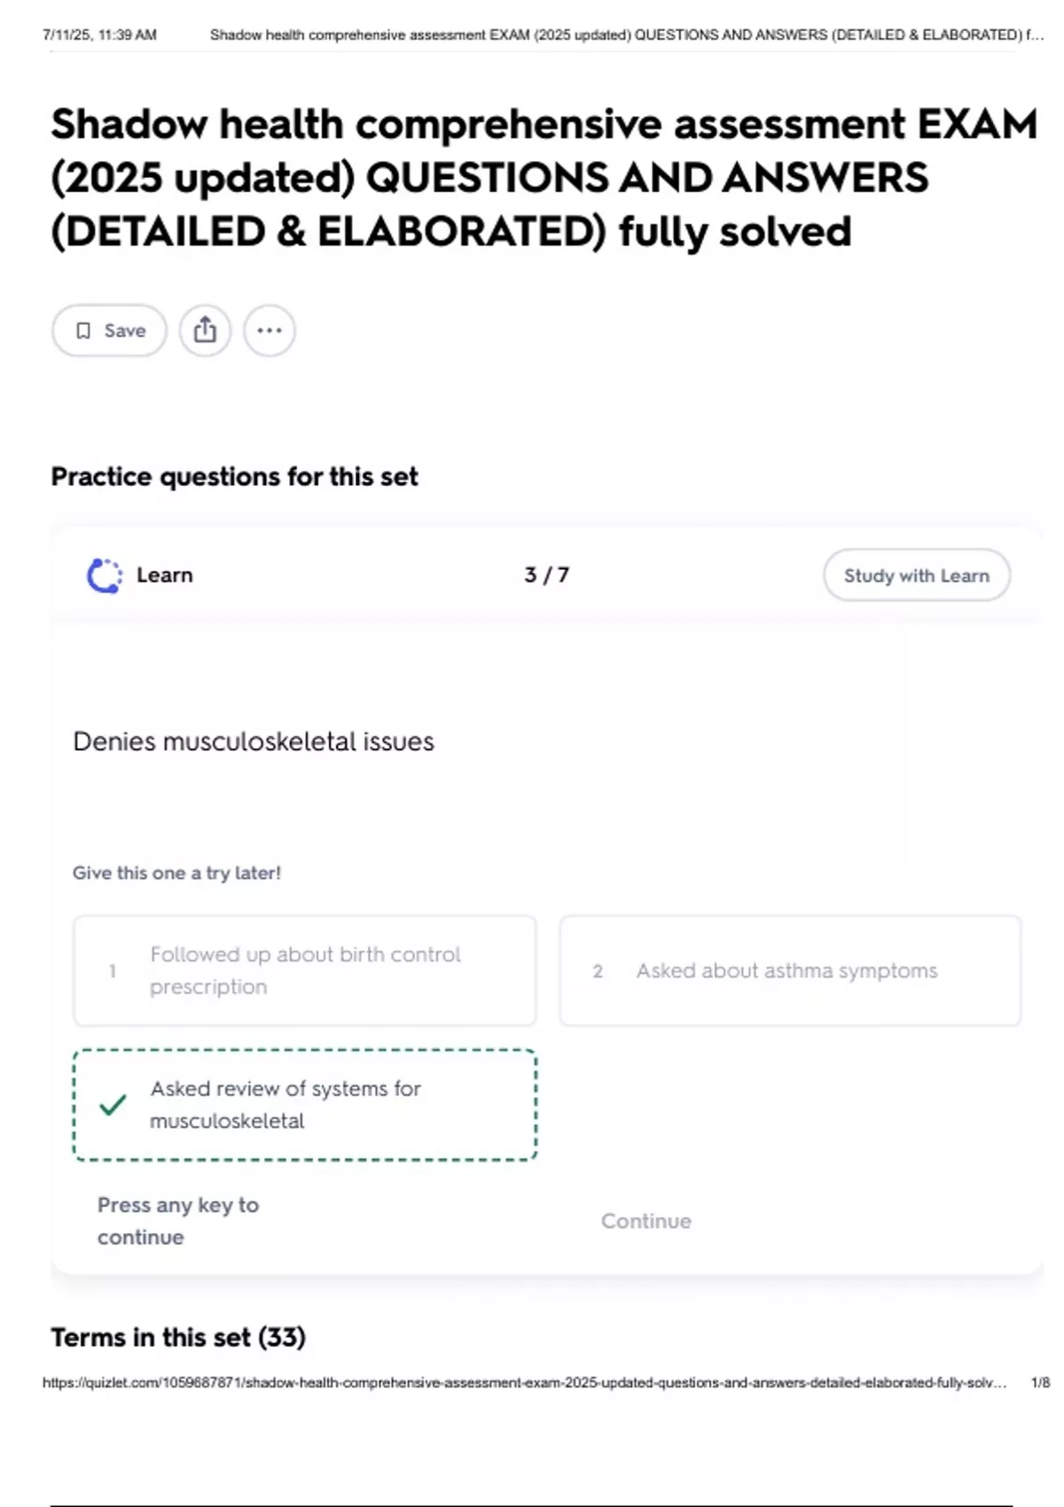Select answer about birth control prescription

point(305,971)
